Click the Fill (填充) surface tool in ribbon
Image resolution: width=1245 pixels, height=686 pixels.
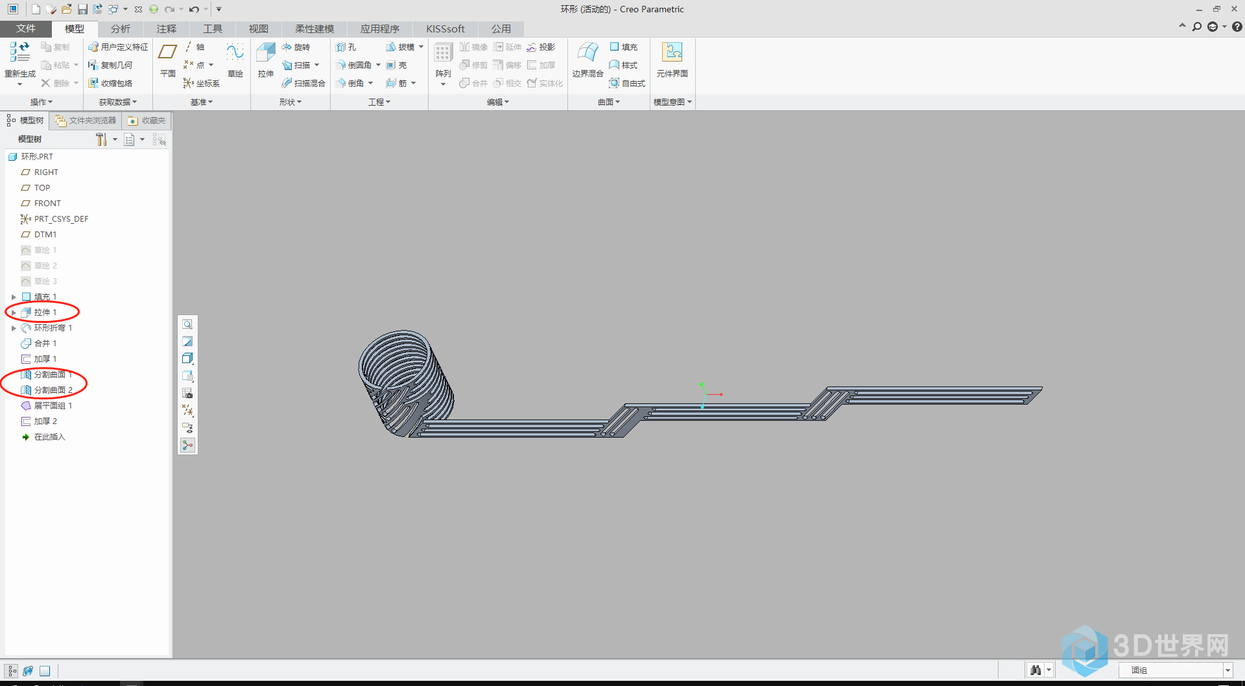pos(624,47)
